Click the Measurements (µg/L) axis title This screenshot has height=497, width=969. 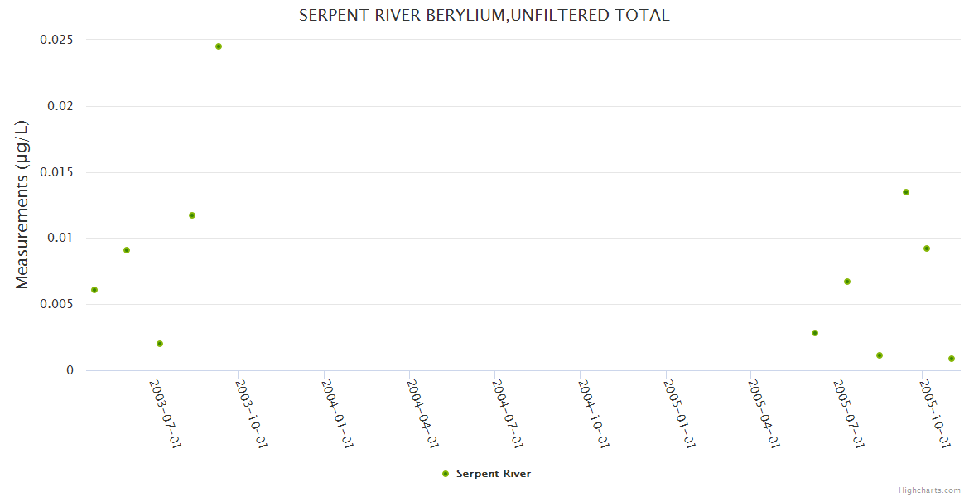click(x=22, y=205)
